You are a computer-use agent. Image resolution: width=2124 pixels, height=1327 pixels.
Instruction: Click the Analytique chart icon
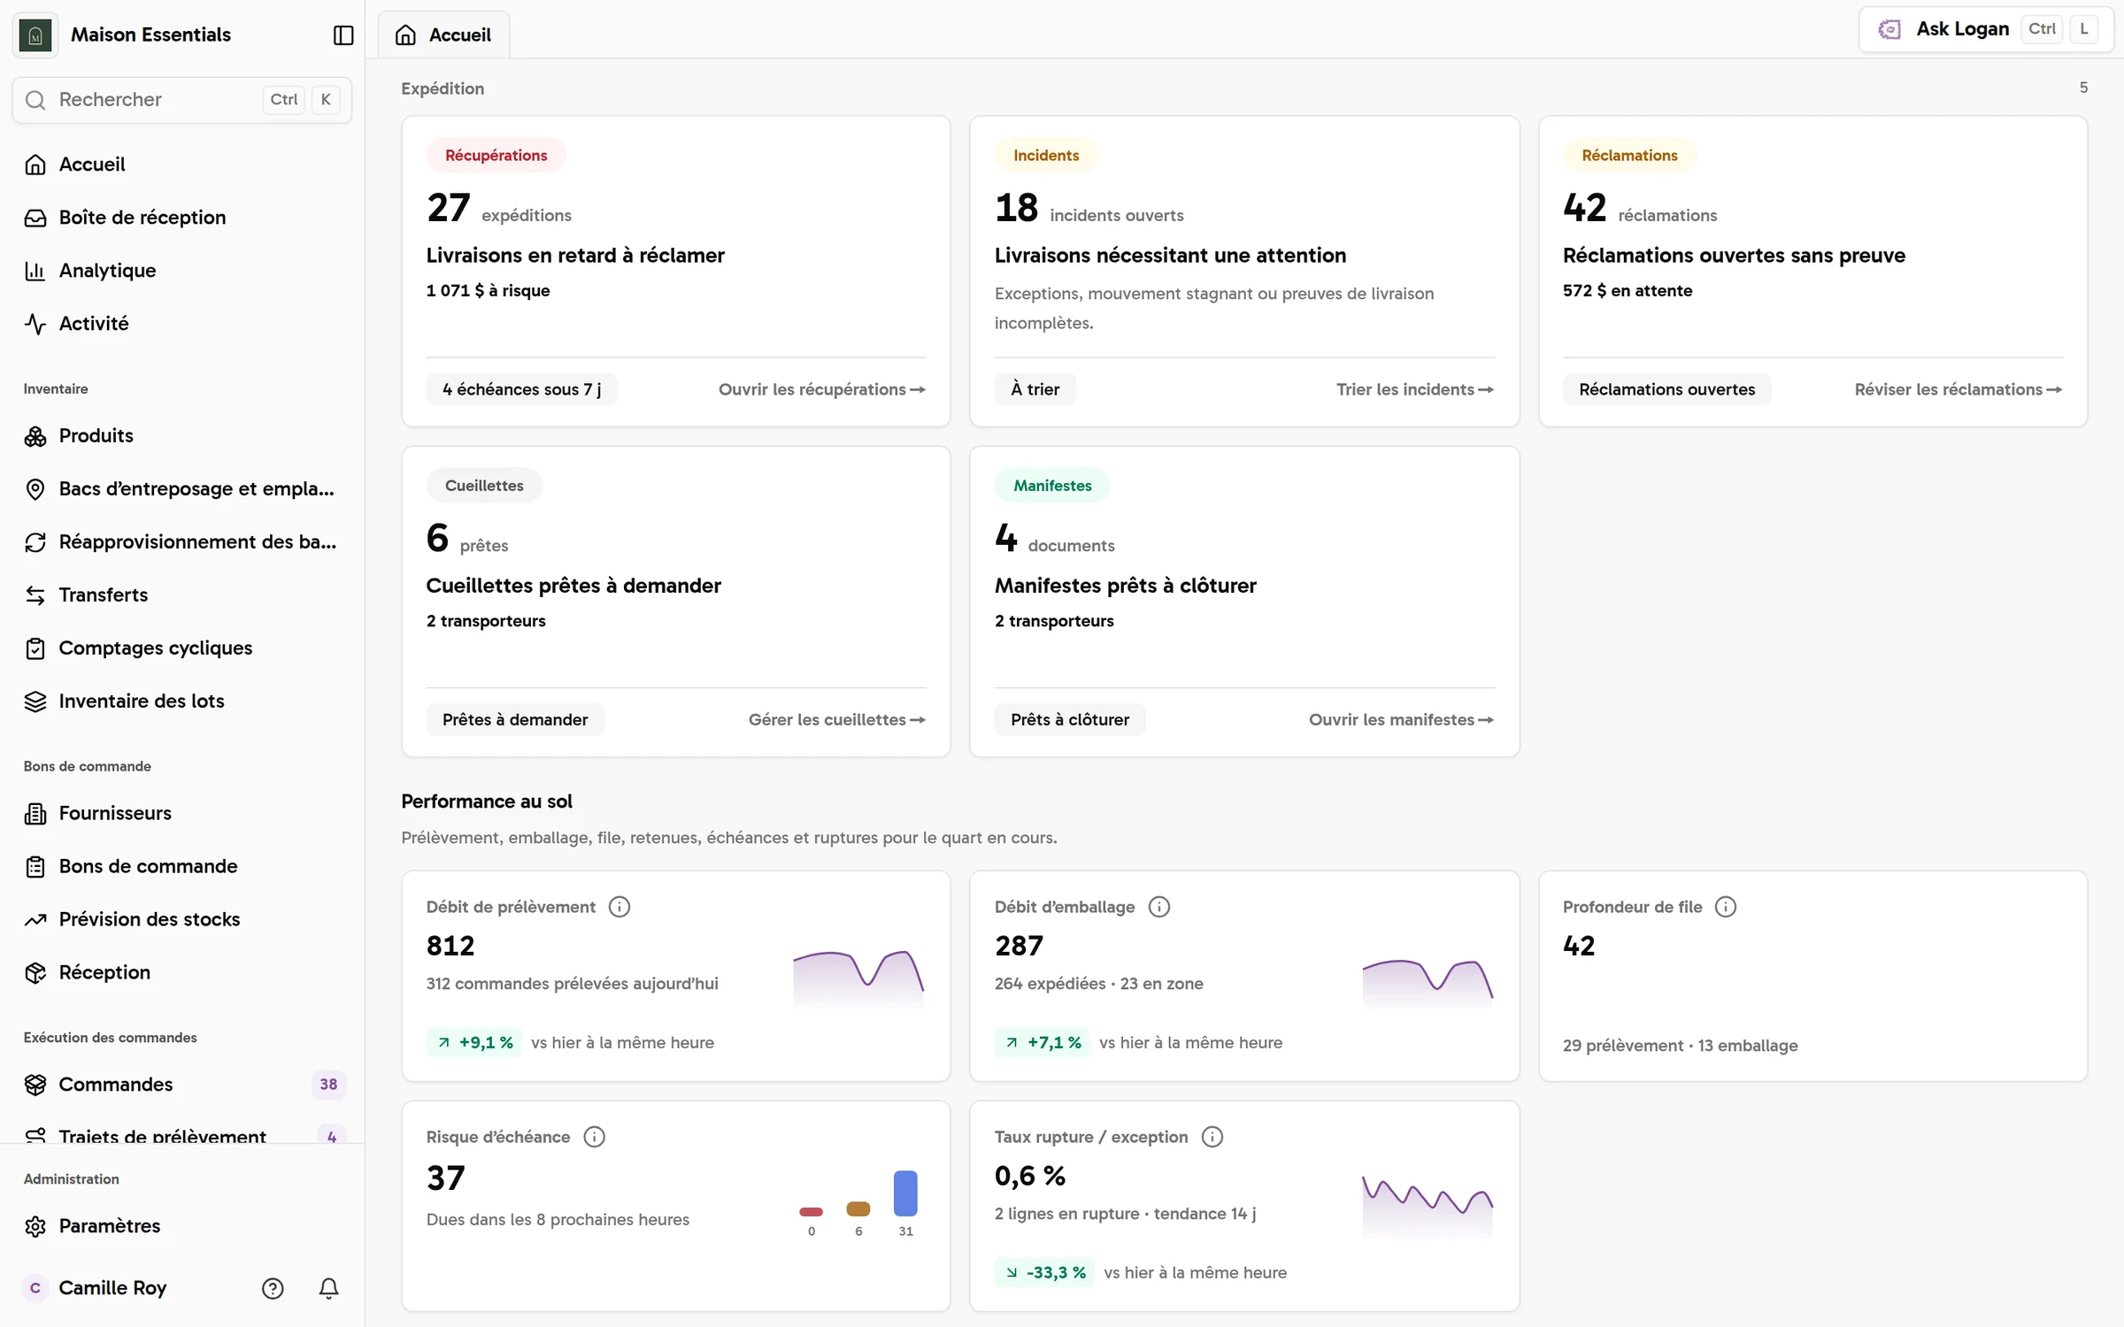[35, 271]
